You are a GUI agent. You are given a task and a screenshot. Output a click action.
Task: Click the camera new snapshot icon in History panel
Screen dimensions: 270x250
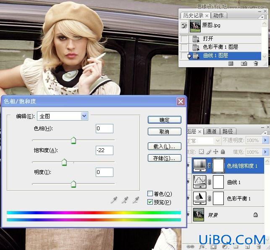click(x=244, y=63)
